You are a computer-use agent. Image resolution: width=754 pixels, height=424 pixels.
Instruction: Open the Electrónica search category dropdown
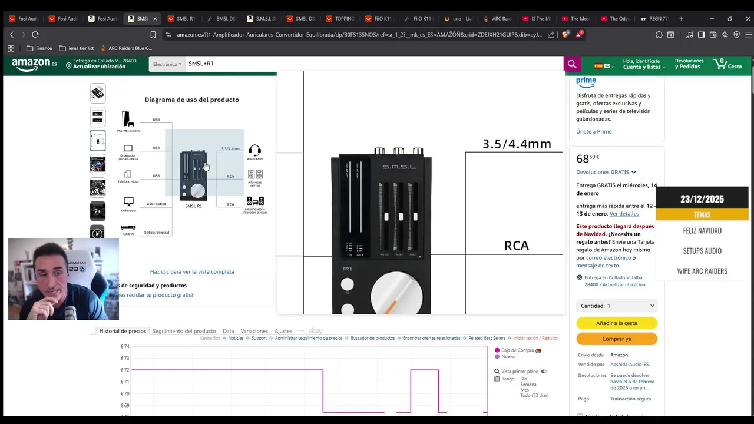tap(167, 64)
